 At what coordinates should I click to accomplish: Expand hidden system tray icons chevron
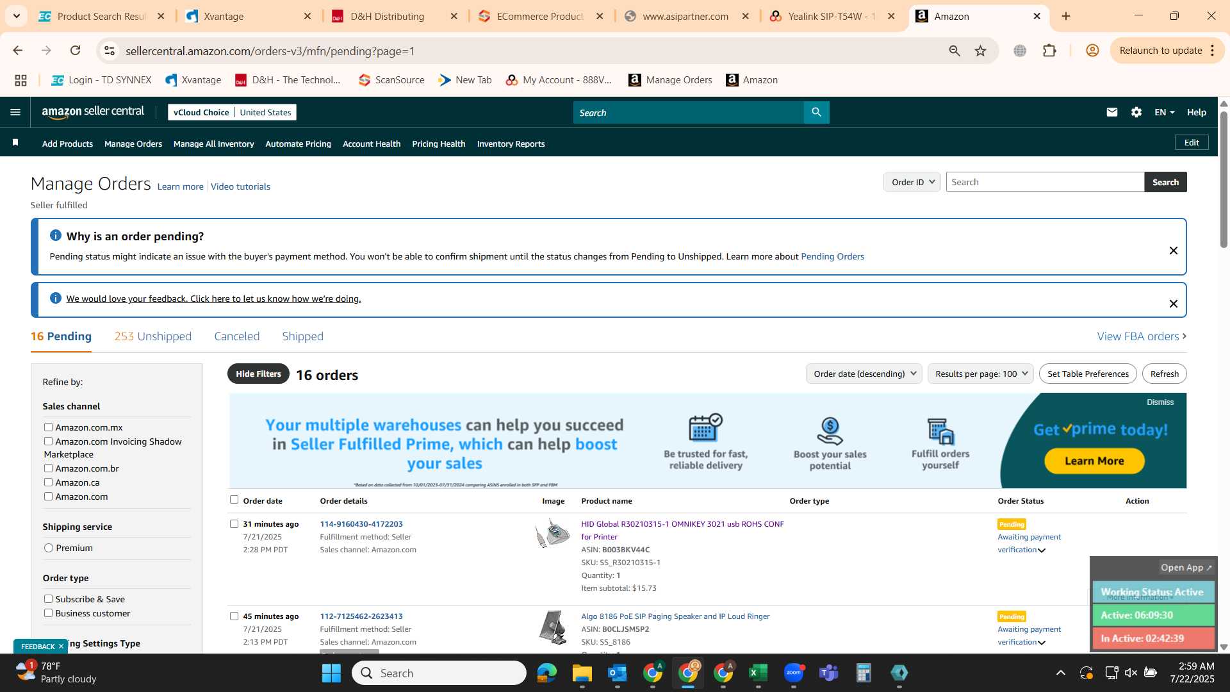coord(1061,673)
